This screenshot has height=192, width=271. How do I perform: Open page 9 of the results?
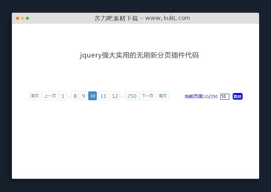pos(83,96)
